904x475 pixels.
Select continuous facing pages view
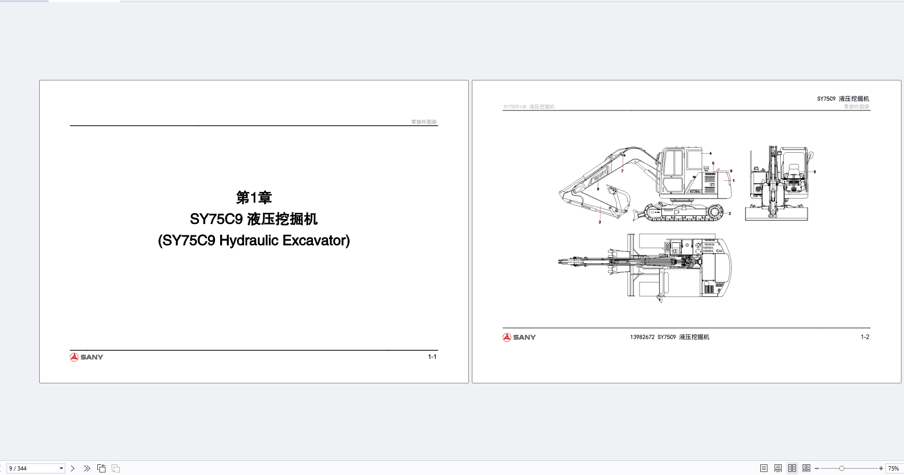coord(806,468)
